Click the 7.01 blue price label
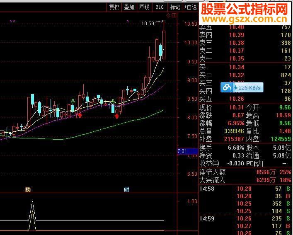 (x=187, y=151)
